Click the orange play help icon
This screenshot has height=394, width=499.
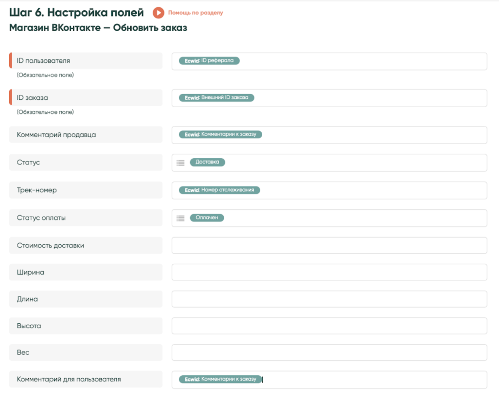[158, 13]
